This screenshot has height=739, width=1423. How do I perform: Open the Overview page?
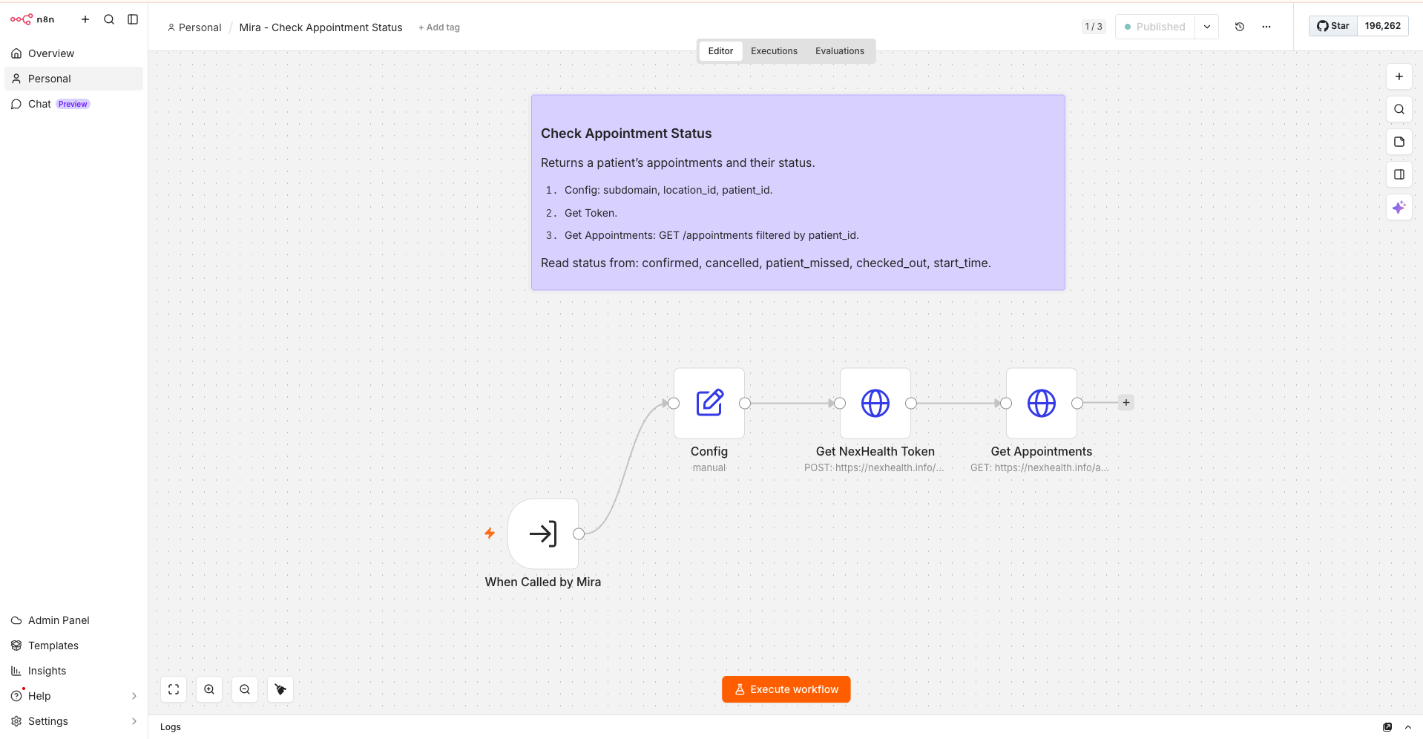(73, 53)
